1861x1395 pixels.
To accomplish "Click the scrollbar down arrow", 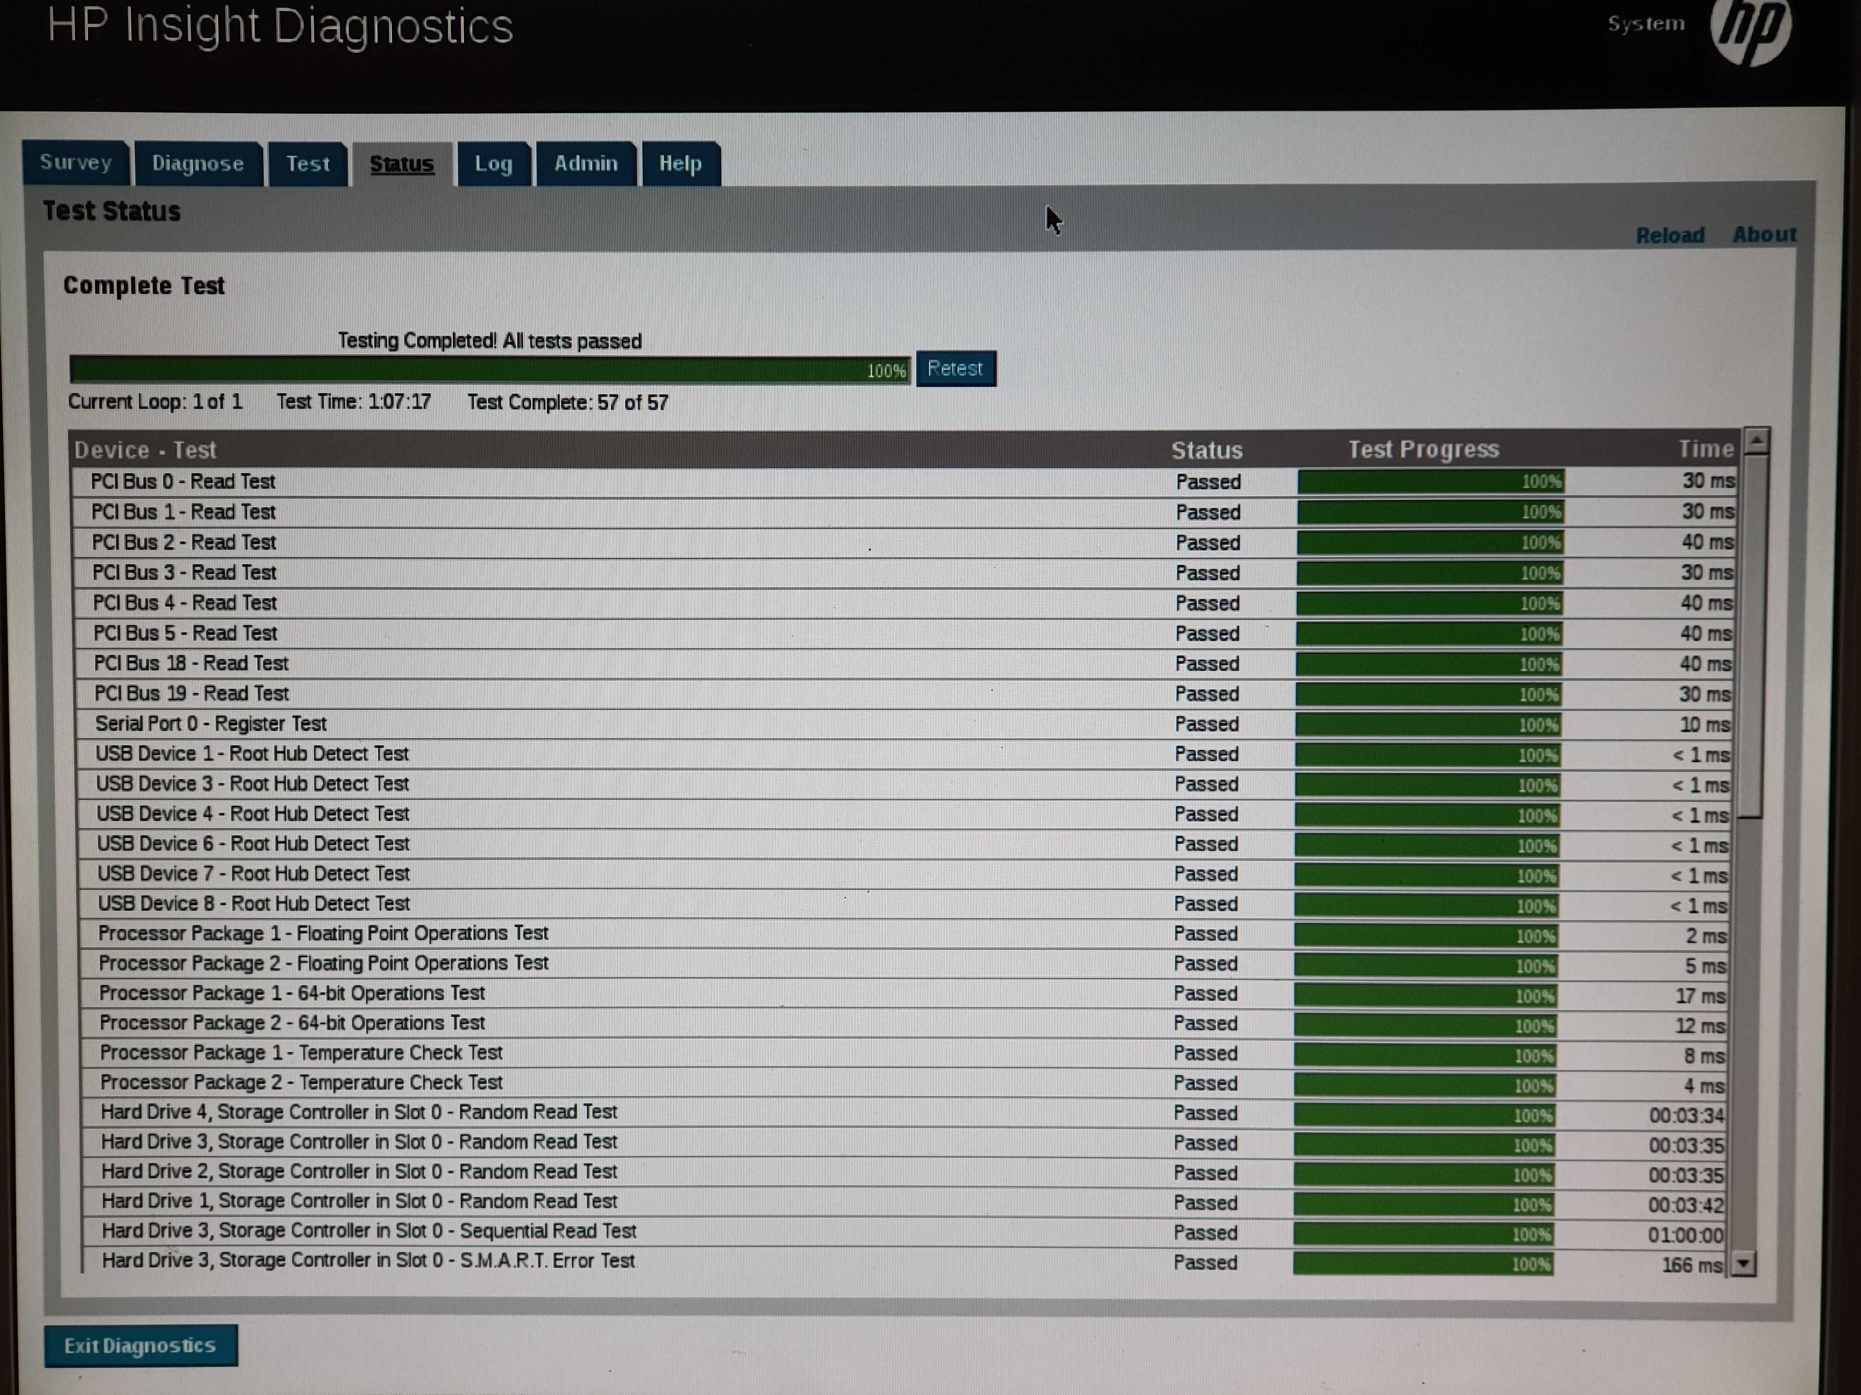I will point(1743,1263).
